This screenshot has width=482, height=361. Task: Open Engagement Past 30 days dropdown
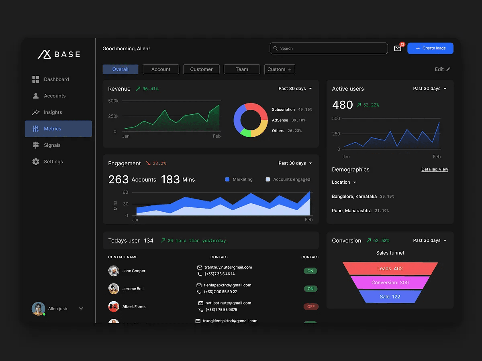(295, 163)
